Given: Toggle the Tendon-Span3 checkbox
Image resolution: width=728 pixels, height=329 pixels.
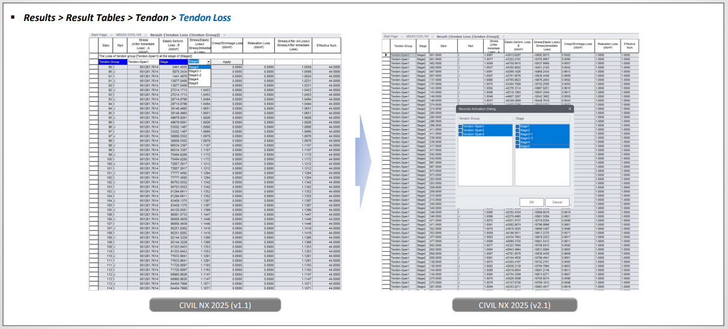Looking at the screenshot, I should (460, 134).
